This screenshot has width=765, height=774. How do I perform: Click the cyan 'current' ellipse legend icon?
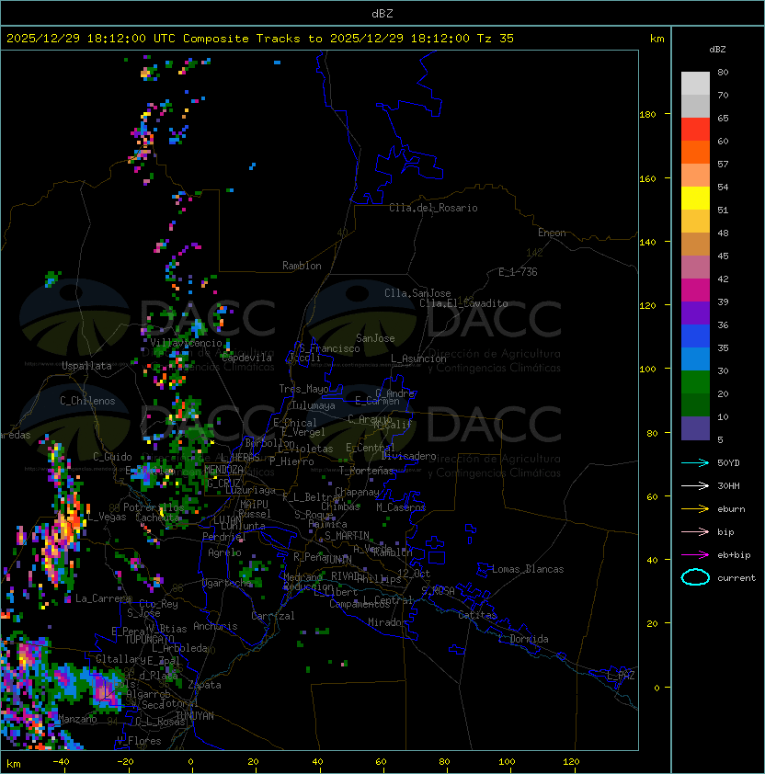[x=695, y=577]
